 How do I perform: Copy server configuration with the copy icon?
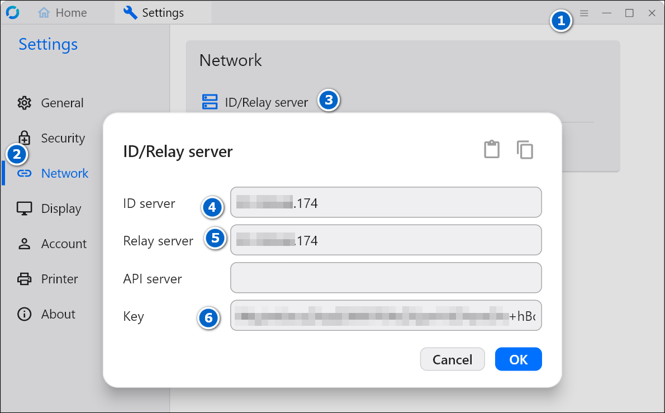pyautogui.click(x=525, y=150)
